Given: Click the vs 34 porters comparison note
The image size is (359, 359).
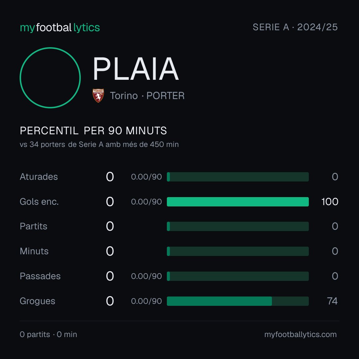Looking at the screenshot, I should (x=99, y=145).
